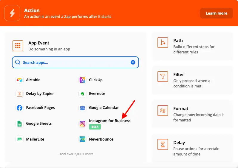
Task: Open the Learn more button
Action: coord(217,13)
